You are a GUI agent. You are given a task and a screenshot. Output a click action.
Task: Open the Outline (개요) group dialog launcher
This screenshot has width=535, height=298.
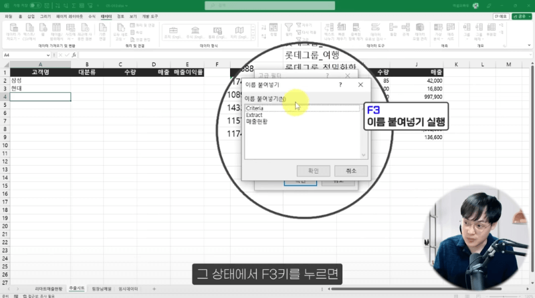coord(504,45)
